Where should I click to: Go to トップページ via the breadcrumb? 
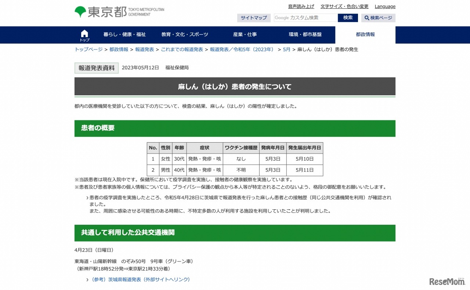coord(87,49)
